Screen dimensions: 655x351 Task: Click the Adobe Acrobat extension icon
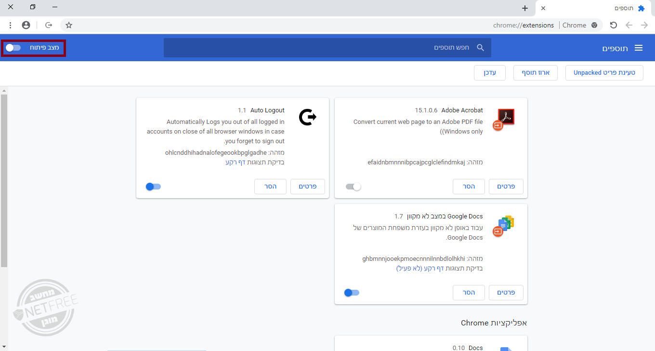pos(504,119)
